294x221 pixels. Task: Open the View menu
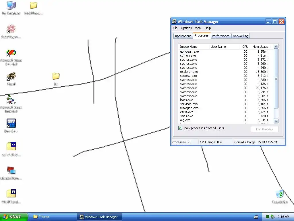(198, 28)
